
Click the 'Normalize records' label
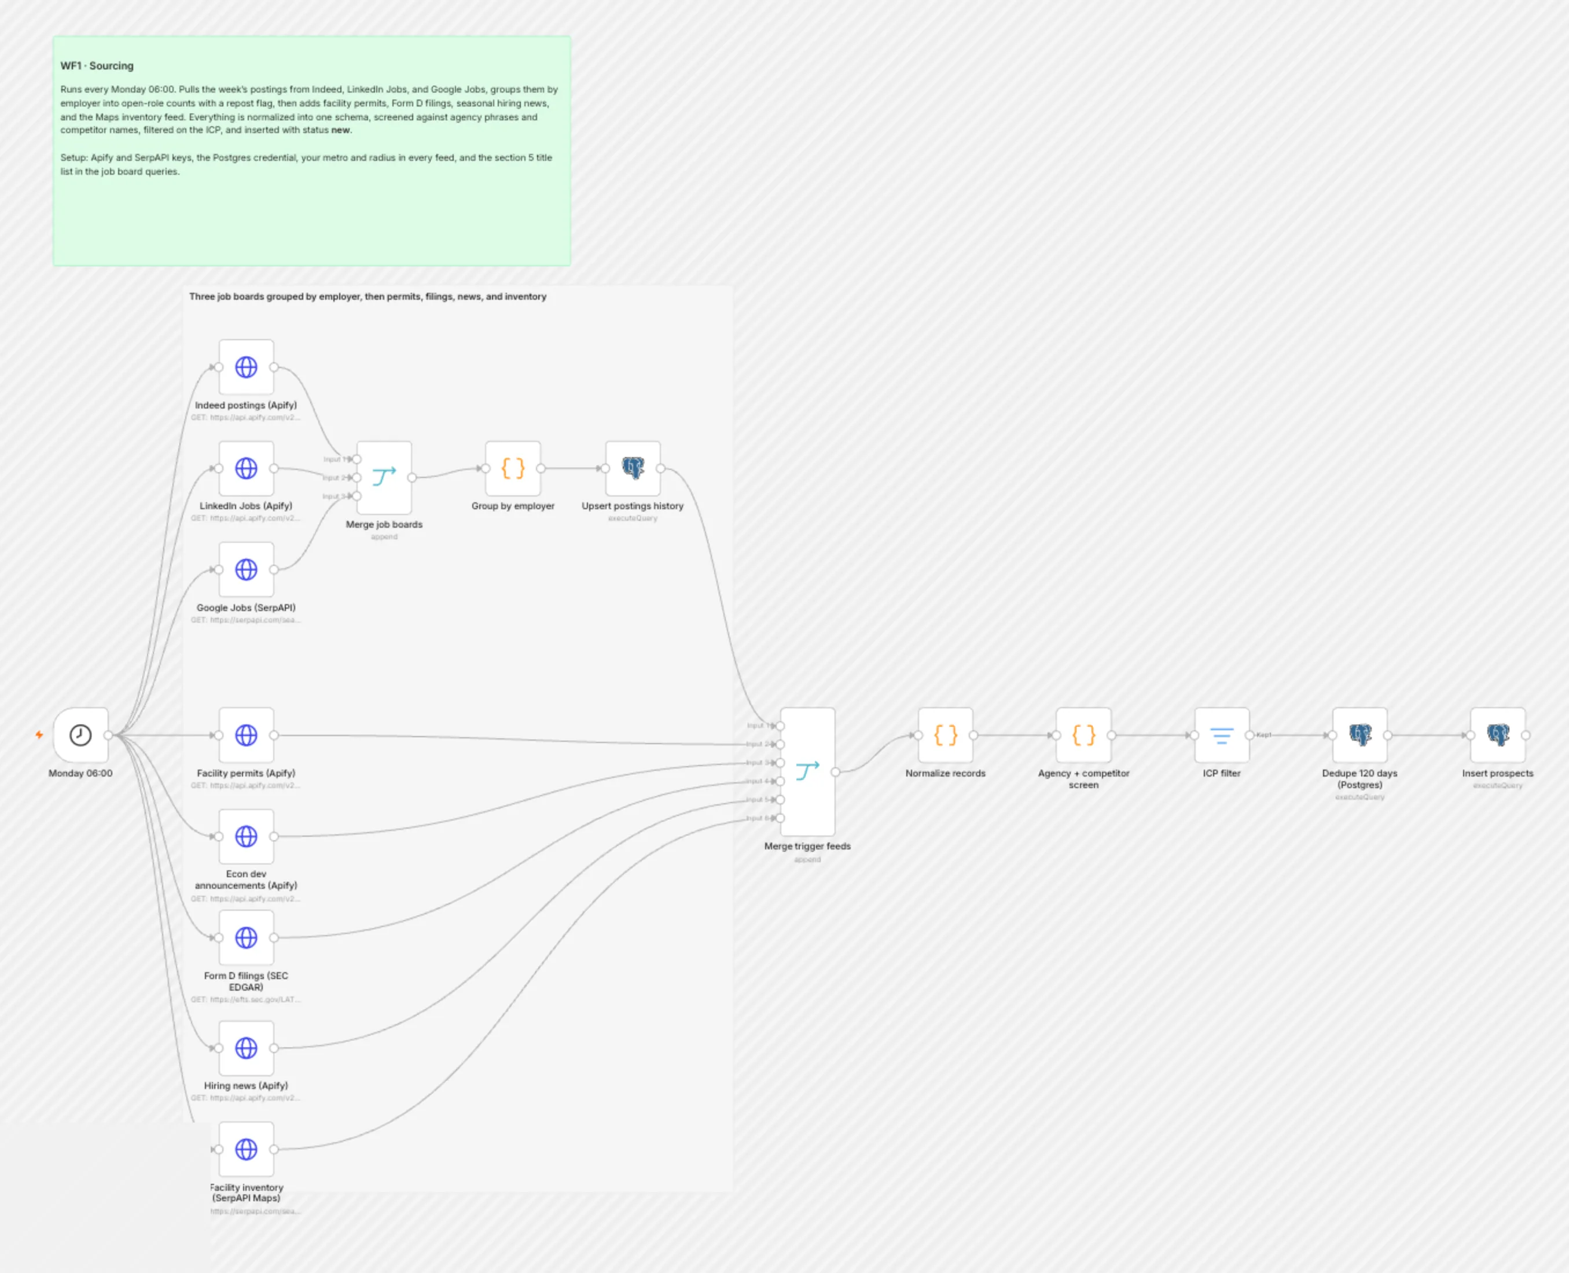tap(946, 773)
